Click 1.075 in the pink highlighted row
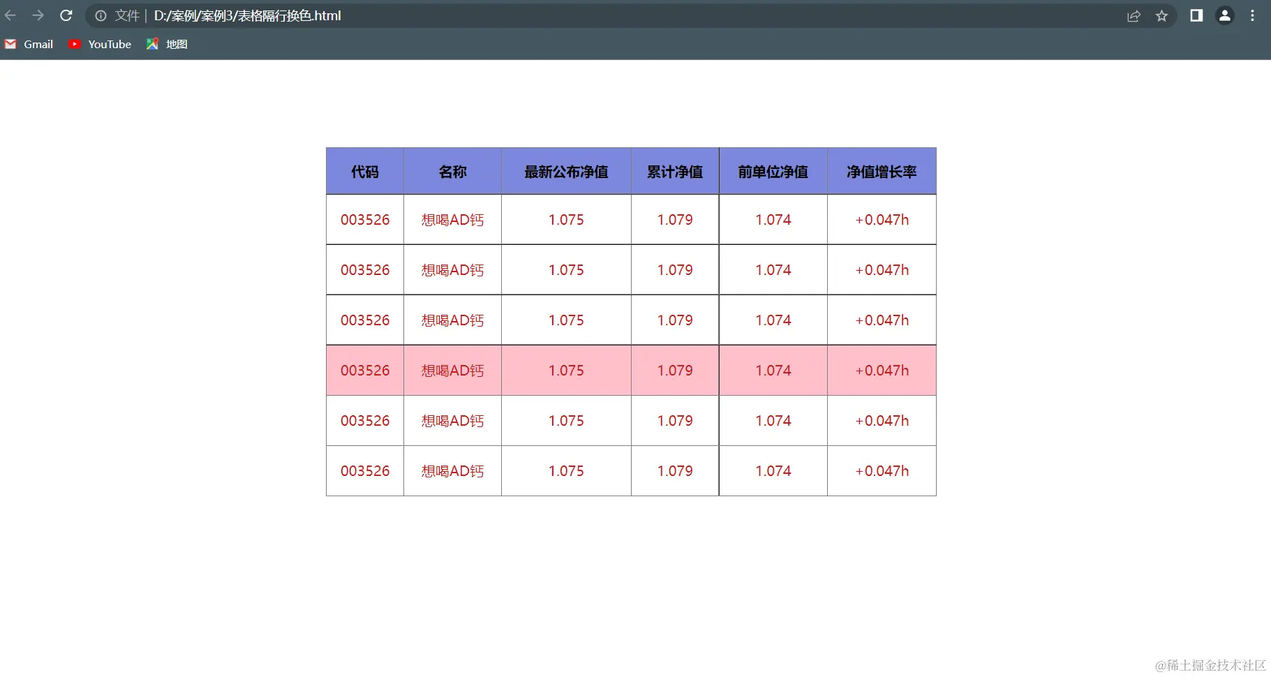The image size is (1271, 677). [566, 371]
